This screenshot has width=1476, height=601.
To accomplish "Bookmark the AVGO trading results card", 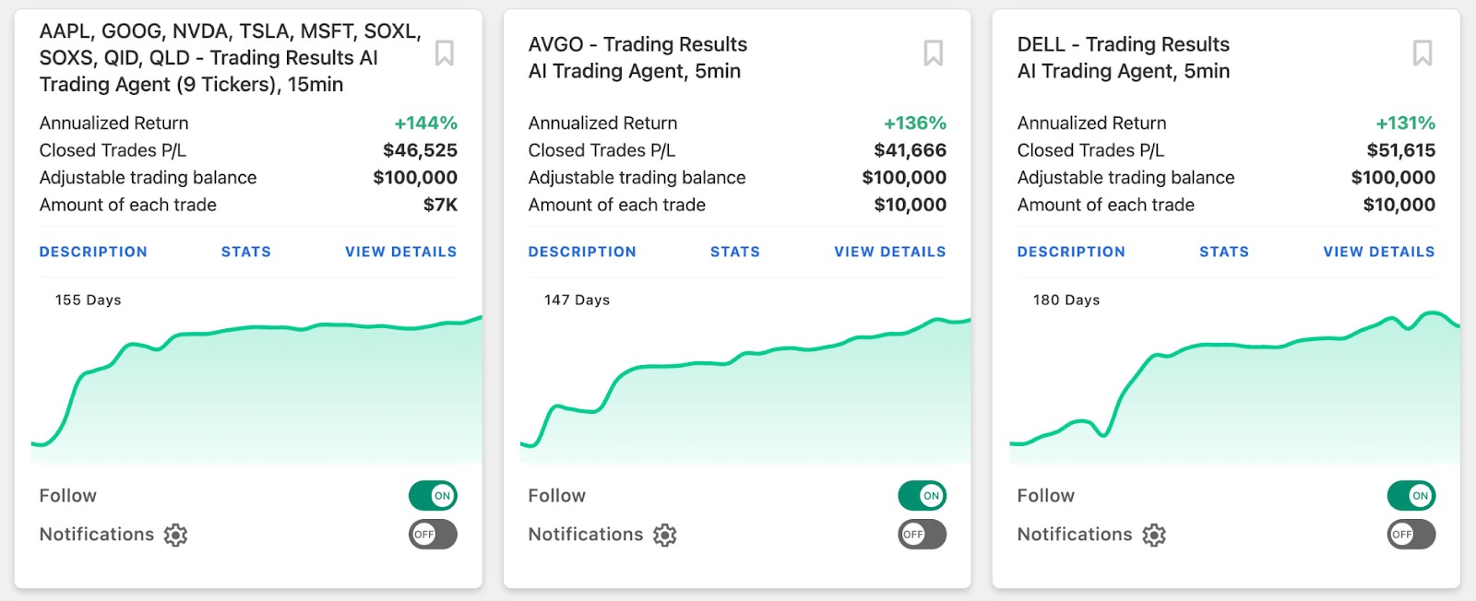I will click(x=933, y=53).
